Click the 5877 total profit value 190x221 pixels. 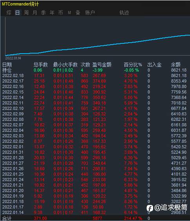point(97,219)
